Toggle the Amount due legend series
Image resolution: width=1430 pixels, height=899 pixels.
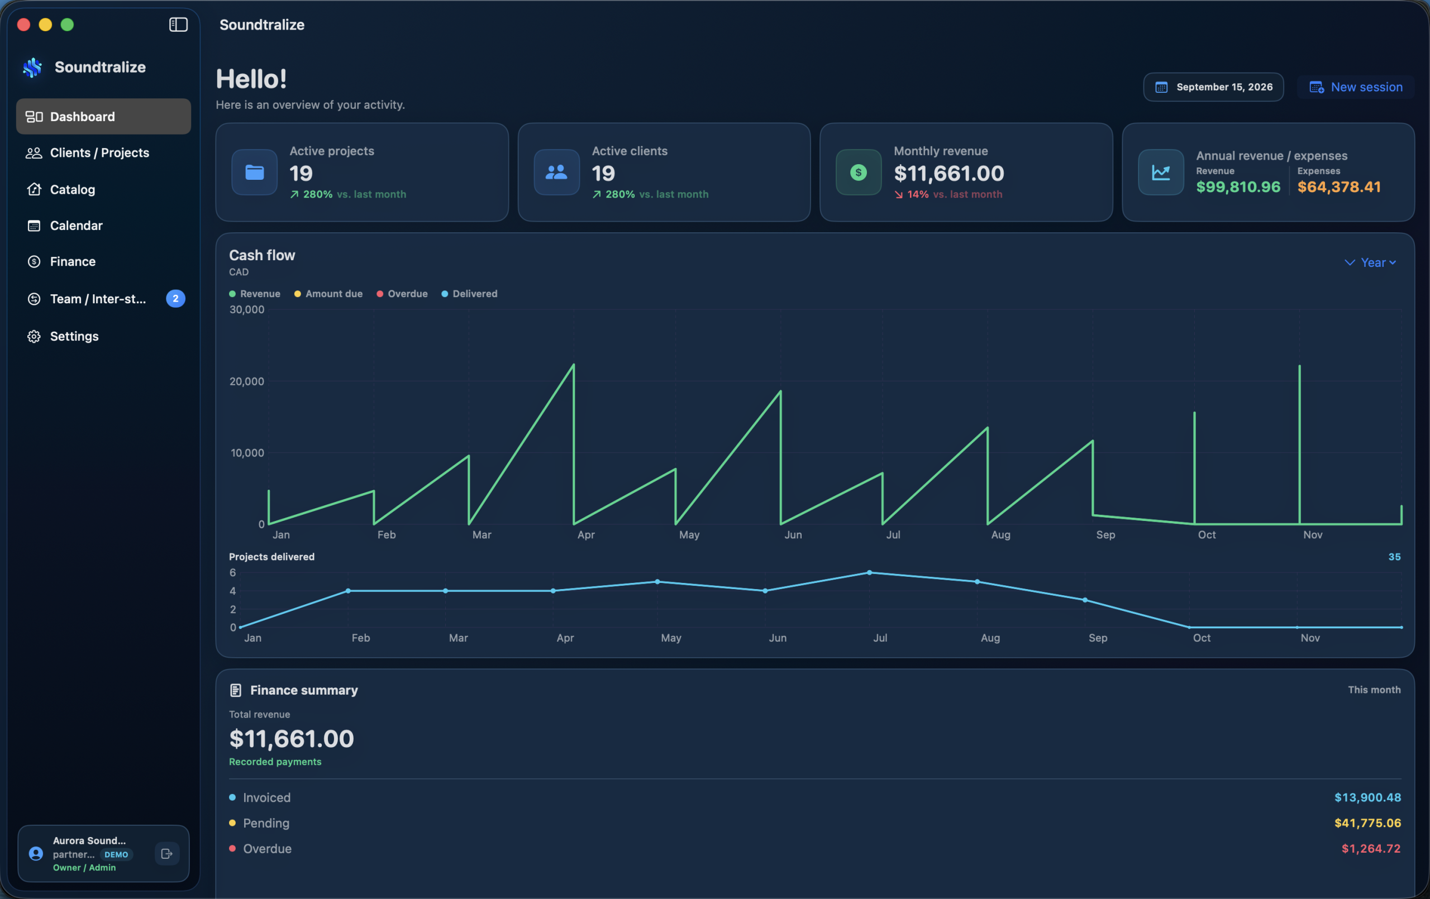[x=328, y=294]
